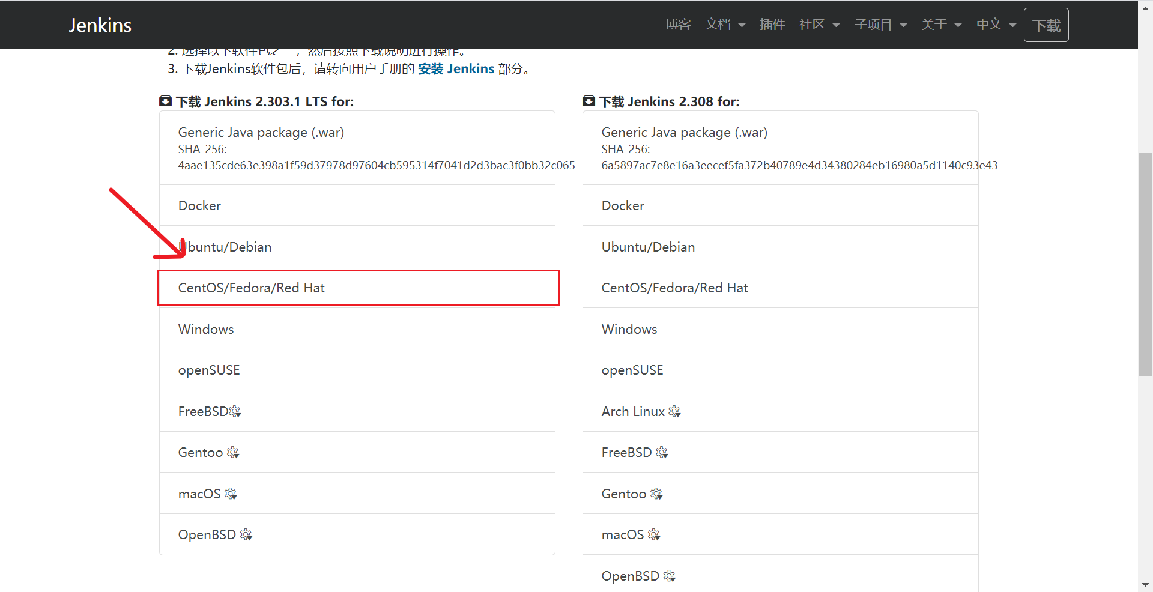Image resolution: width=1153 pixels, height=592 pixels.
Task: Select FreeBSD under Jenkins 2.308
Action: [x=781, y=452]
